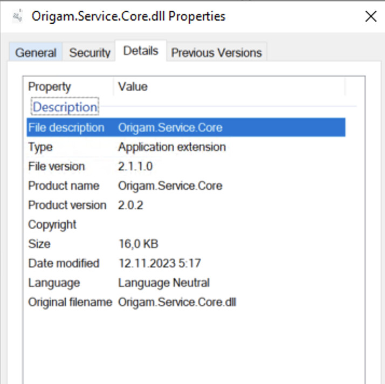Select the Product name row
Image resolution: width=385 pixels, height=384 pixels.
point(186,186)
